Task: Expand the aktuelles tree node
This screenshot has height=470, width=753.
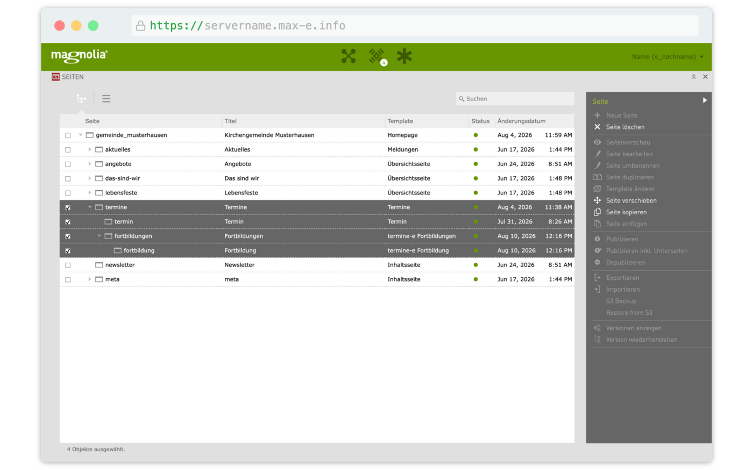Action: (90, 149)
